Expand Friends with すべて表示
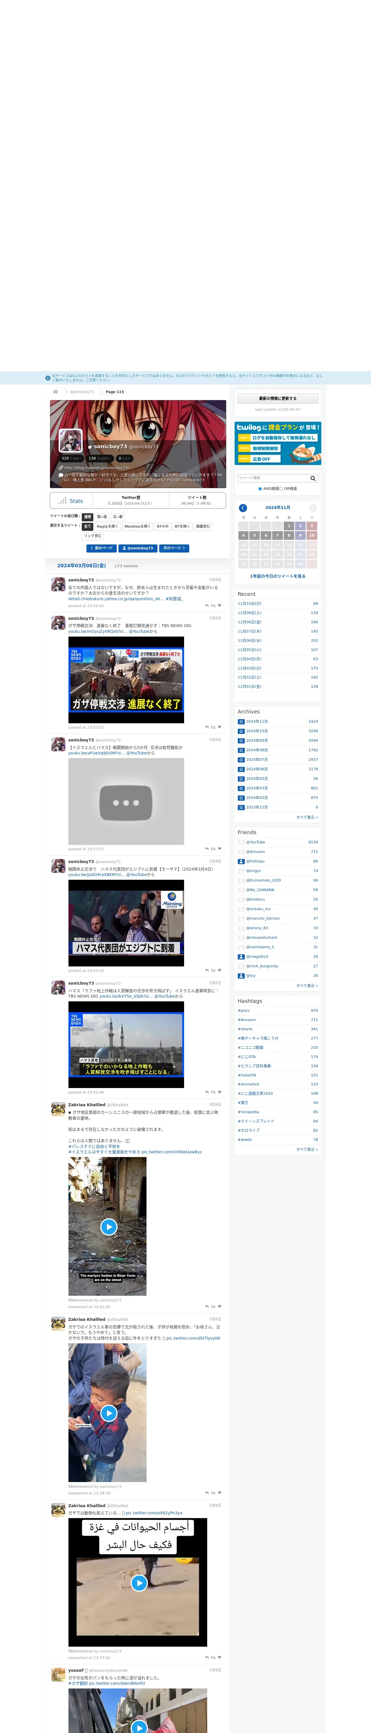Screen dimensions: 371x1733 (x=307, y=985)
